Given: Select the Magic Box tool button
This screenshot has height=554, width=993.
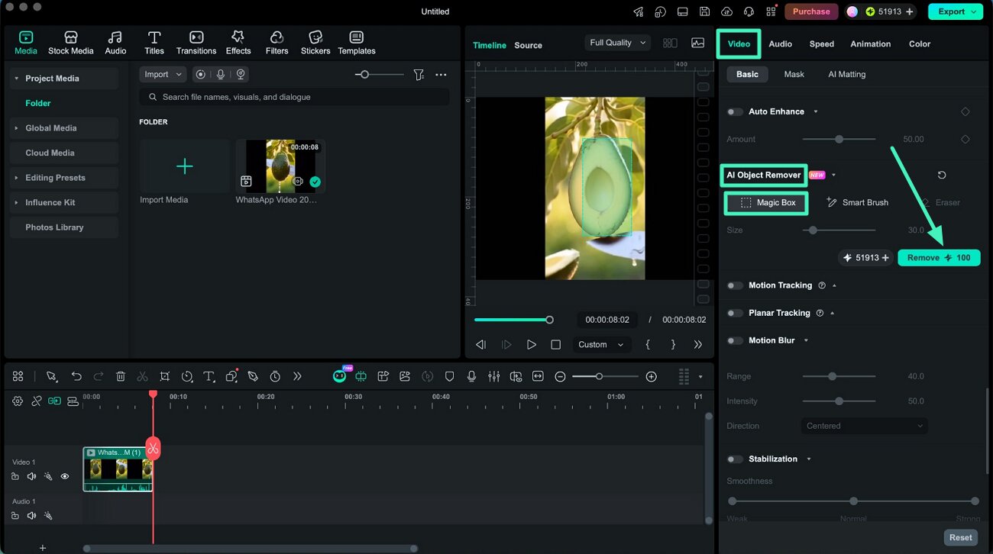Looking at the screenshot, I should [x=766, y=203].
